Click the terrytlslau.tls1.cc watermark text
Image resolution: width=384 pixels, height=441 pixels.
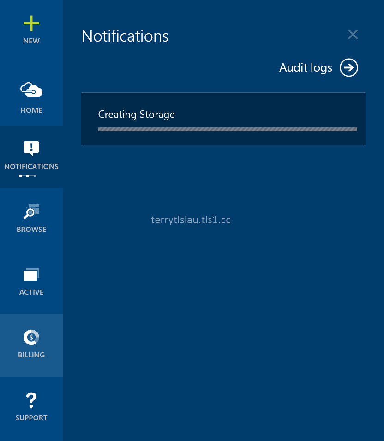pyautogui.click(x=191, y=219)
